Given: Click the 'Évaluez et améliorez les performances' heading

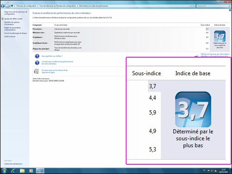Looking at the screenshot, I should pyautogui.click(x=62, y=13).
